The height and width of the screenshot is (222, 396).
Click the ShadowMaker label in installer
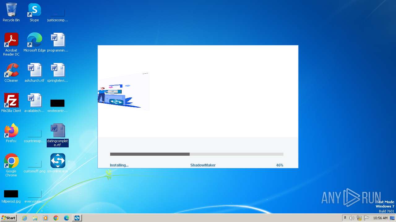coord(203,165)
